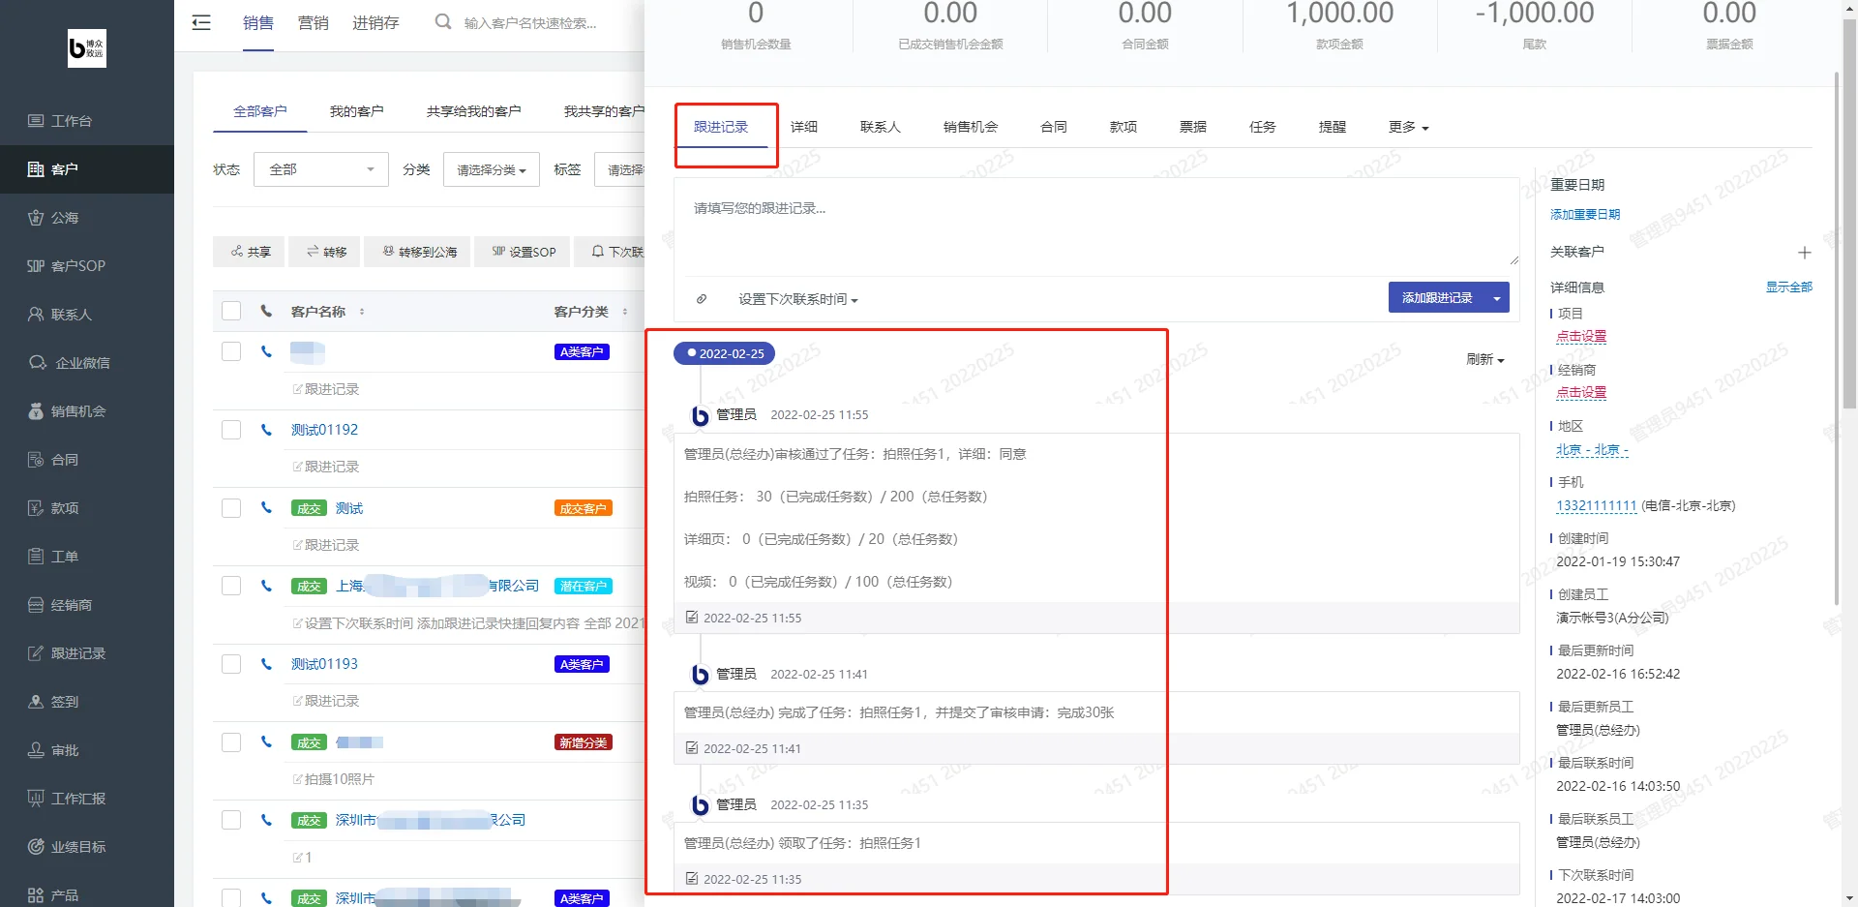Viewport: 1858px width, 907px height.
Task: Collapse the sidebar with the menu icon
Action: click(201, 23)
